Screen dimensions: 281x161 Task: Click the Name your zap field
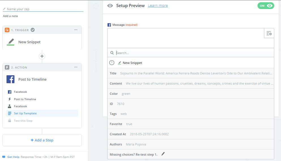pos(43,9)
